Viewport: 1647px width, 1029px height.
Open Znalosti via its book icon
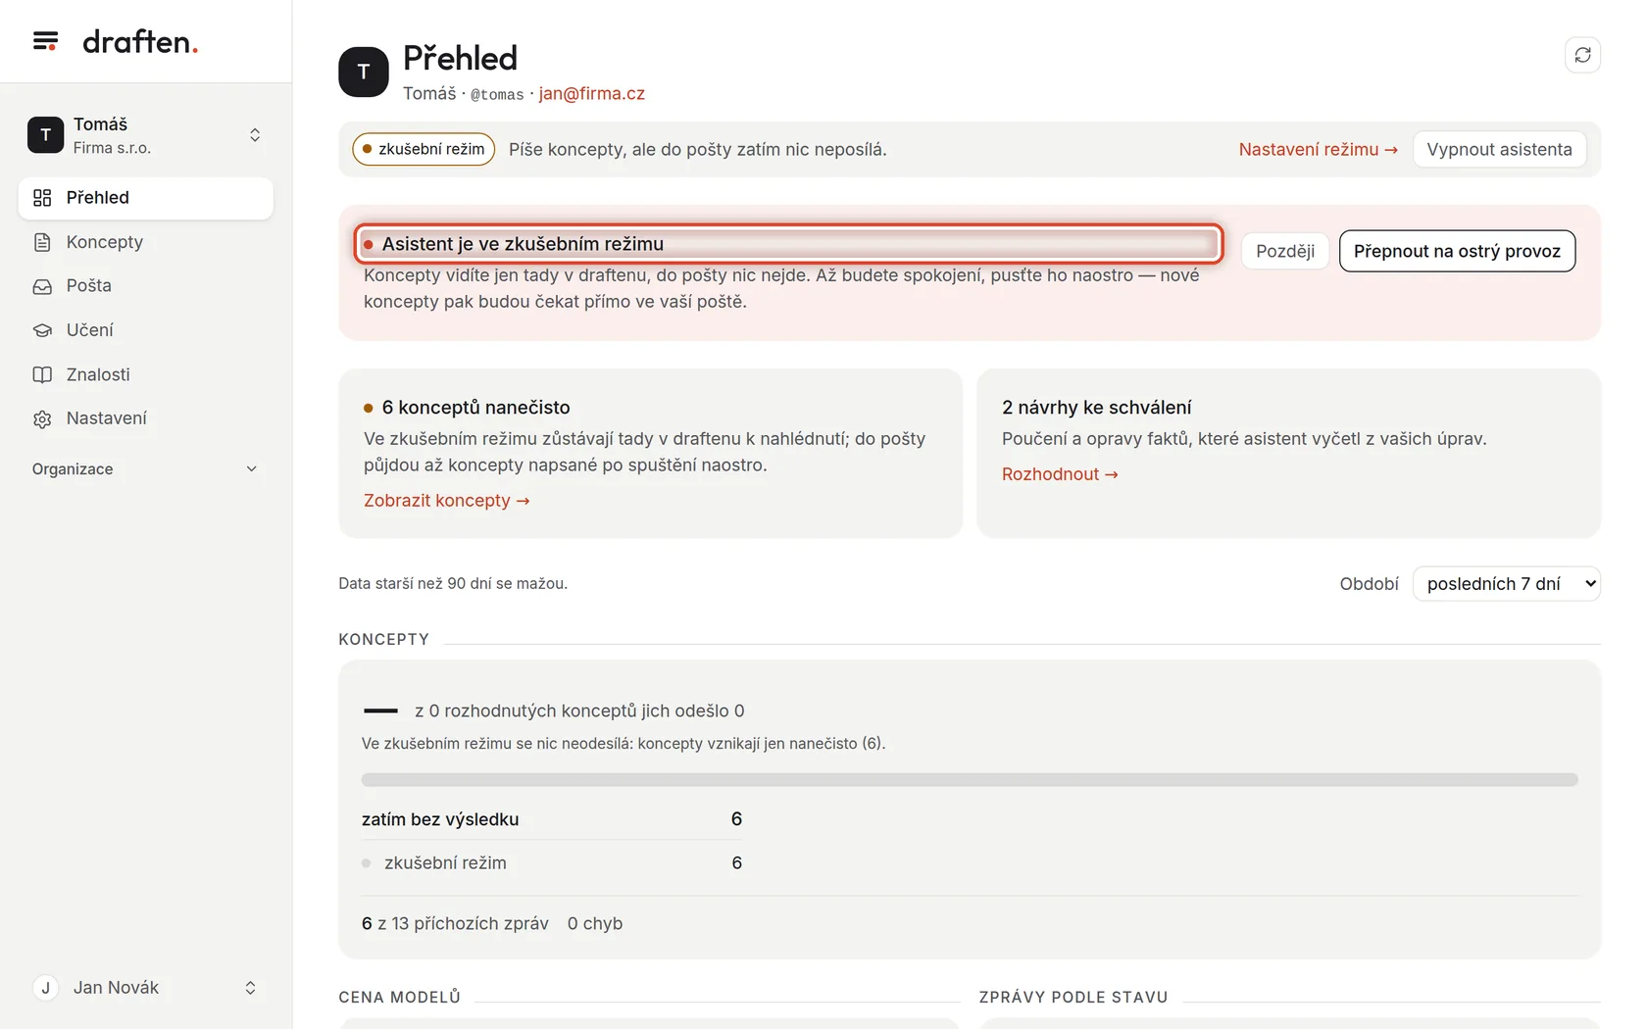[x=42, y=374]
